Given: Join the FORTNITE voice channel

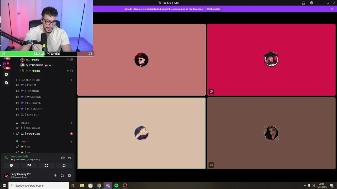Looking at the screenshot, I should 44,103.
